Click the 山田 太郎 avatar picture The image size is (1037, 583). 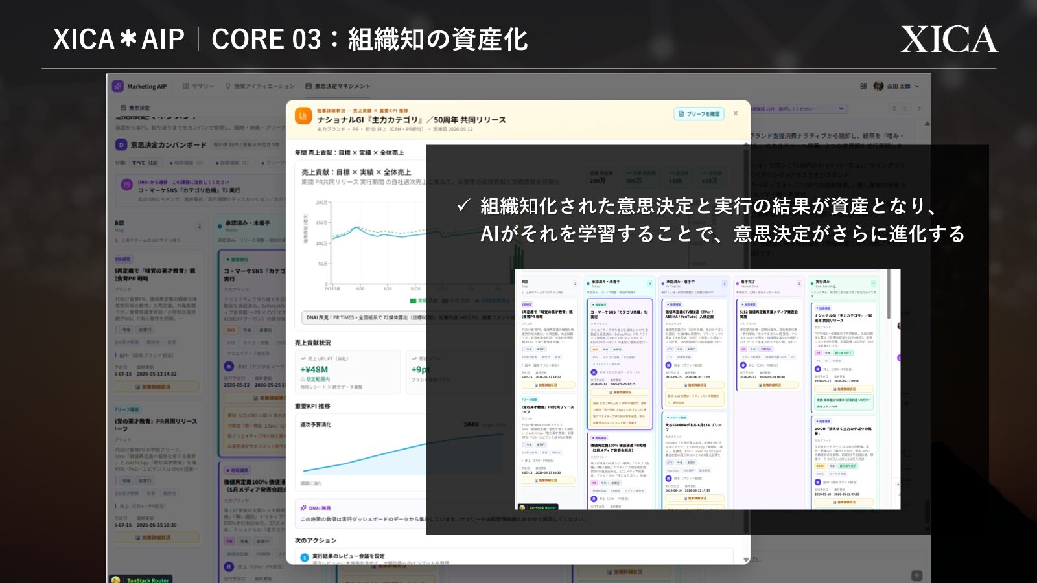[878, 86]
